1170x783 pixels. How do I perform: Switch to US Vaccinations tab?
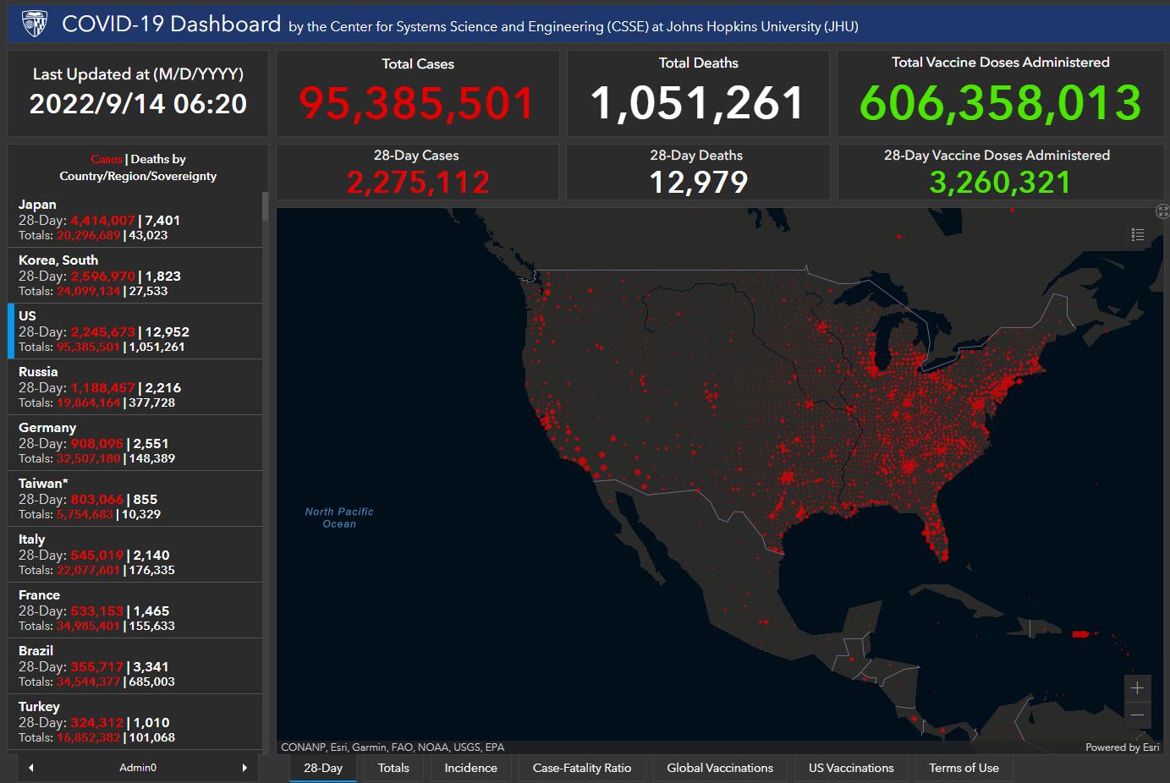click(x=851, y=769)
